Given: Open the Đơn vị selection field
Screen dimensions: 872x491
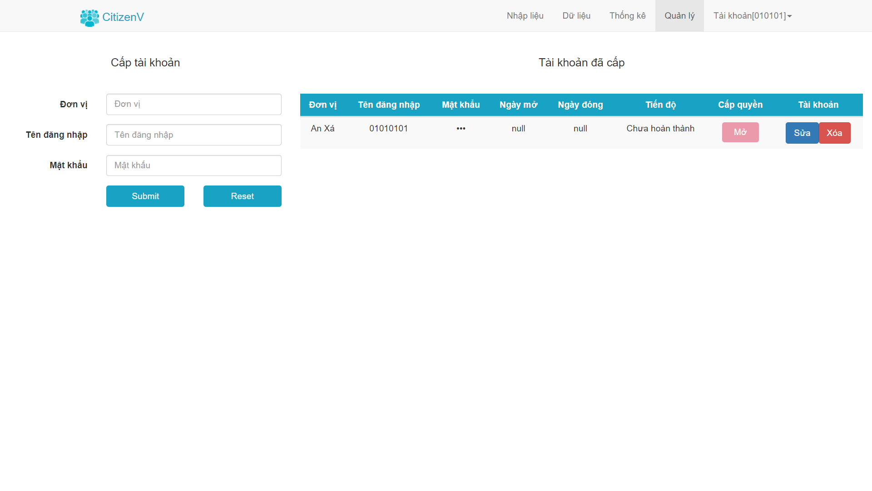Looking at the screenshot, I should (193, 104).
